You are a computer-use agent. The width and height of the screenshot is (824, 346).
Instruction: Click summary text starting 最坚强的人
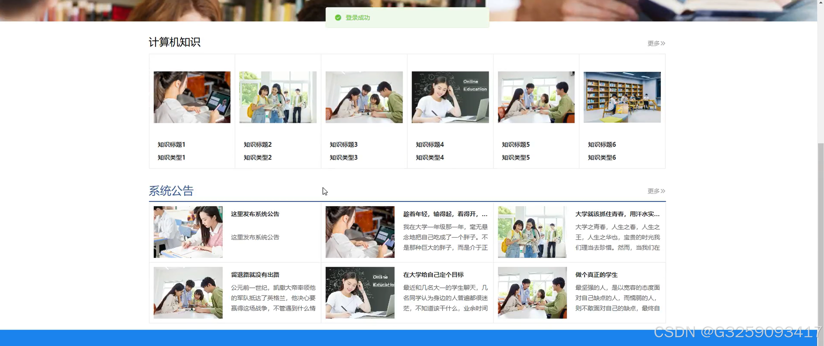[x=617, y=298]
